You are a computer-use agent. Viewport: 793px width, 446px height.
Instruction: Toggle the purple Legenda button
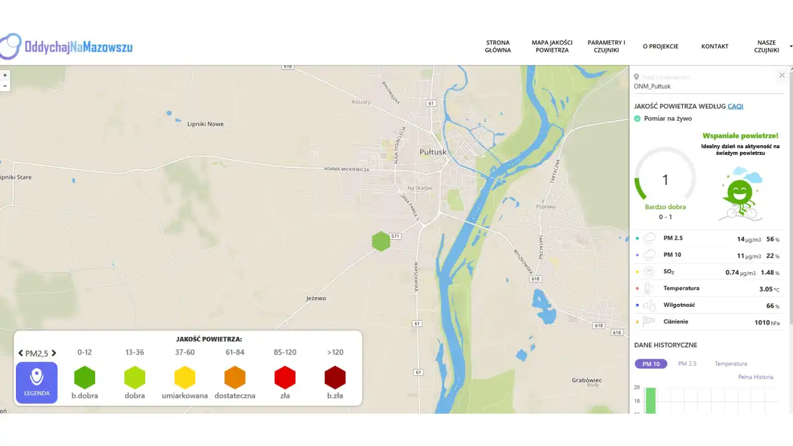point(37,383)
